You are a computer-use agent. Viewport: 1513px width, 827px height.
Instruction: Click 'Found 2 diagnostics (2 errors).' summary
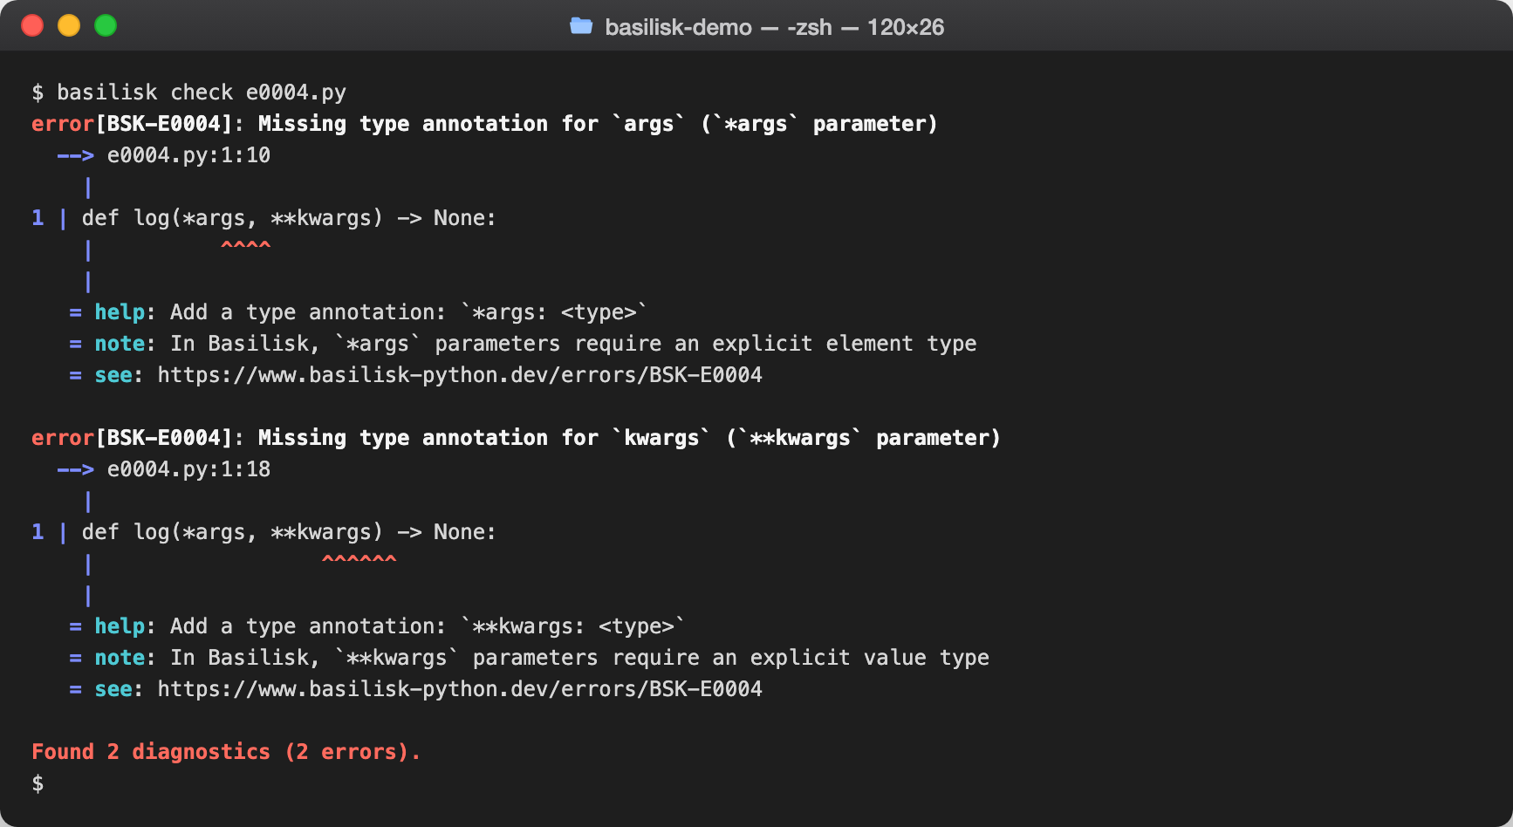[x=226, y=752]
